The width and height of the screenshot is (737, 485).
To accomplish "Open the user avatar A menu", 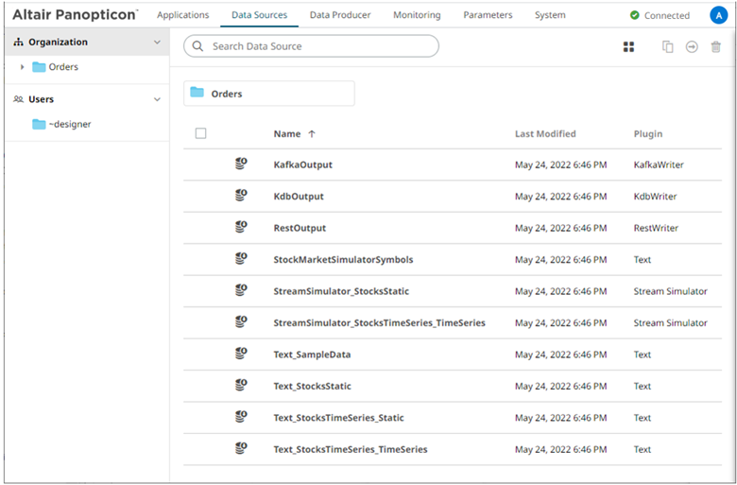I will click(718, 15).
